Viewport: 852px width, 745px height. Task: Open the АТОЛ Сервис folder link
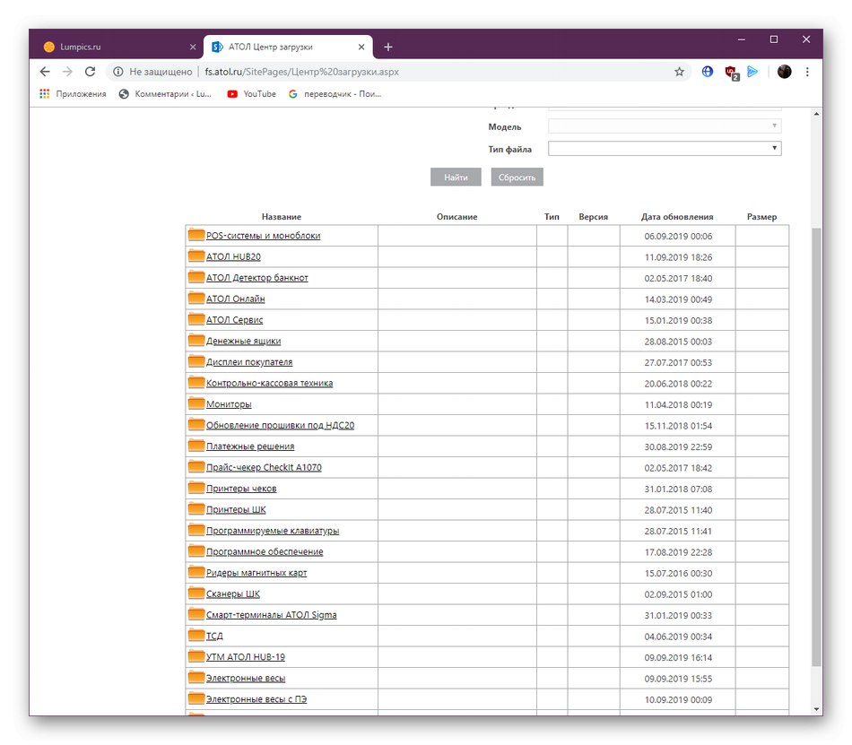(234, 320)
